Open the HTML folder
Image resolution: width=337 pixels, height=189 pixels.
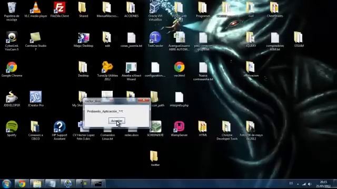tap(203, 129)
